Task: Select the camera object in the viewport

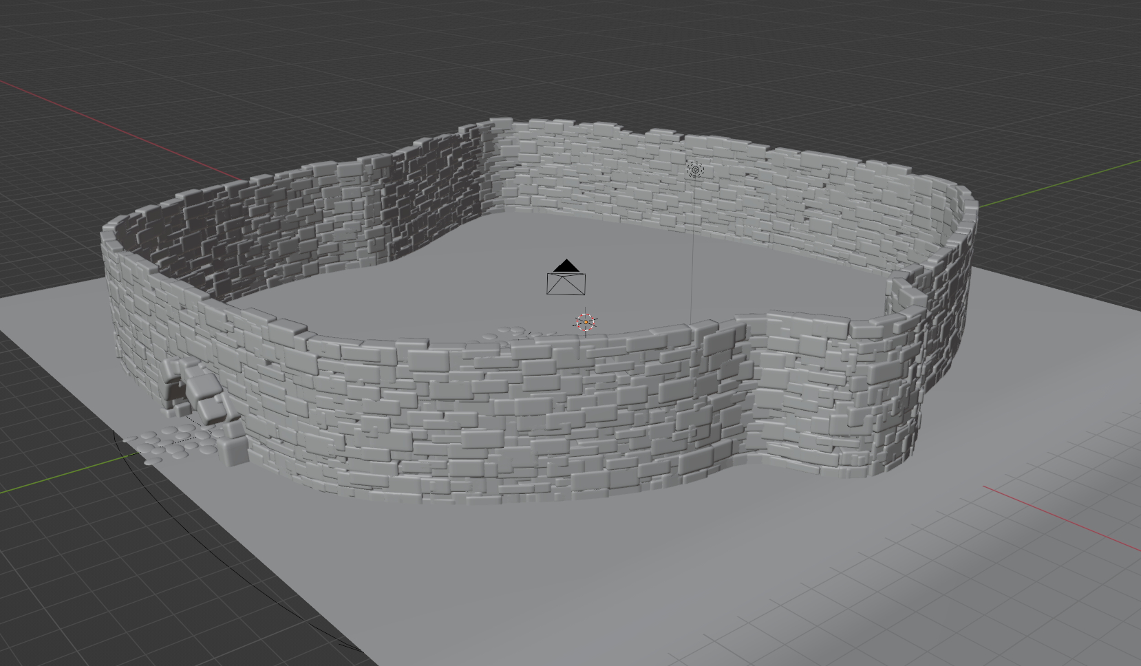Action: coord(566,283)
